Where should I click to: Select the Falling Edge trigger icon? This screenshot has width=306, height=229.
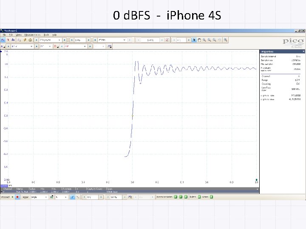coord(77,197)
